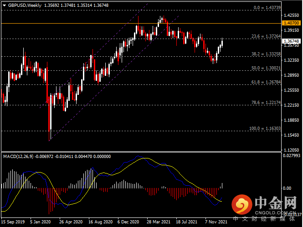Click the 1.12050 price axis value
The height and width of the screenshot is (227, 303).
[291, 150]
